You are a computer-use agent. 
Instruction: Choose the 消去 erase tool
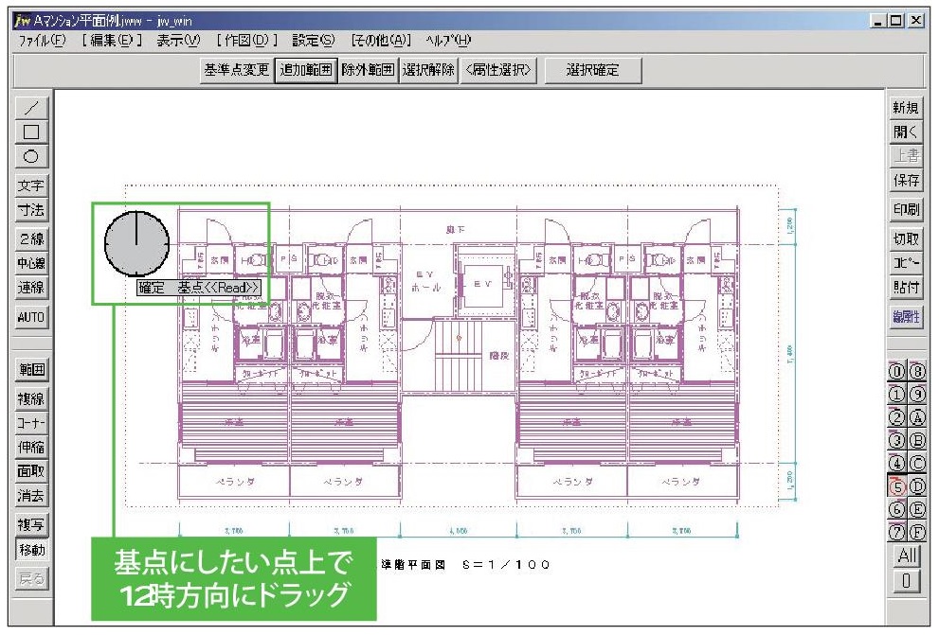(31, 494)
